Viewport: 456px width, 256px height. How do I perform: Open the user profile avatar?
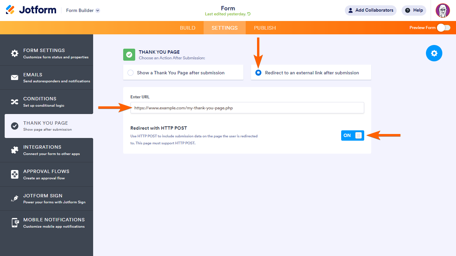point(443,10)
